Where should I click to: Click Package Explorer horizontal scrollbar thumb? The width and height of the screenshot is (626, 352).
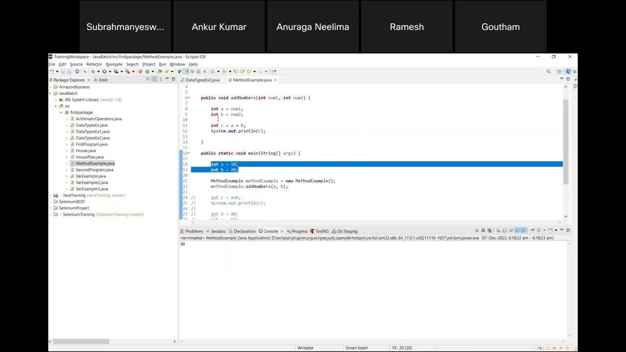pos(81,341)
